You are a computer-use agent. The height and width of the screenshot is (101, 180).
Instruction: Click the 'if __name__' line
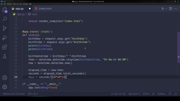(x=42, y=84)
